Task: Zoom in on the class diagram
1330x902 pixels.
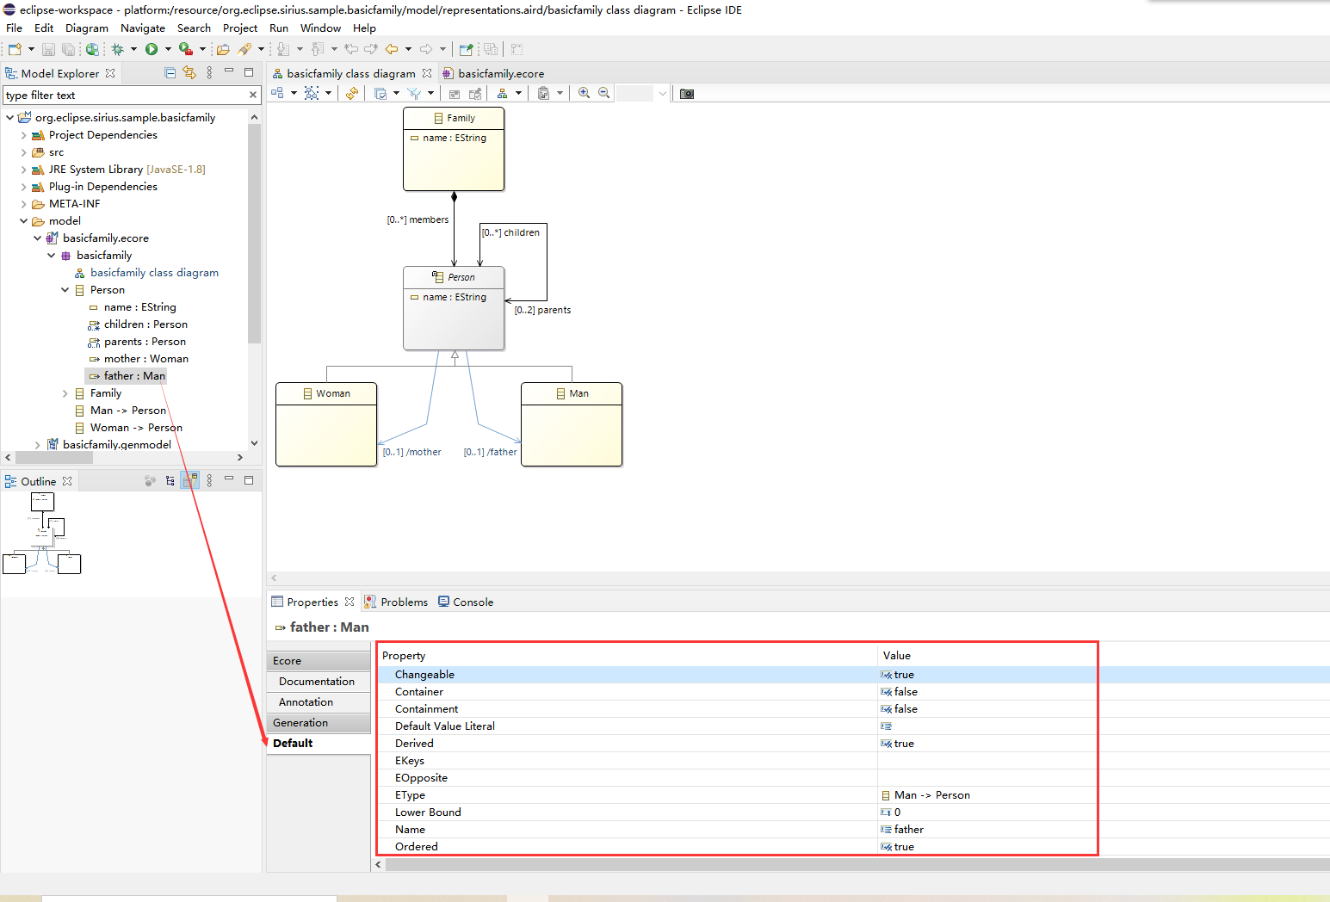Action: (x=584, y=93)
